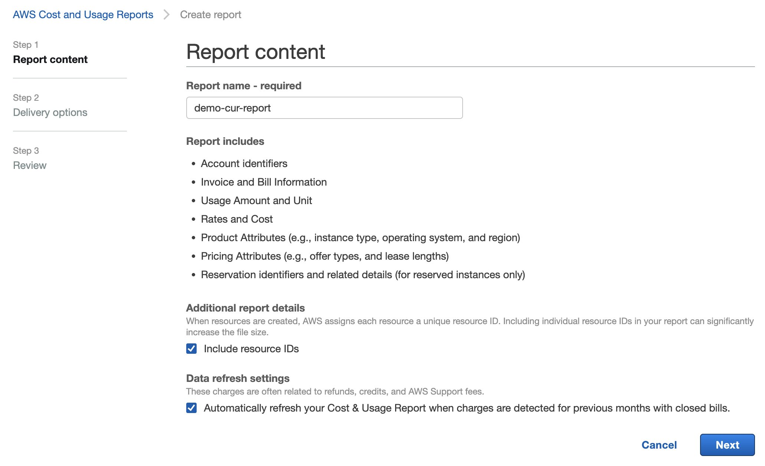Navigate to Step 2 Delivery options

point(50,112)
